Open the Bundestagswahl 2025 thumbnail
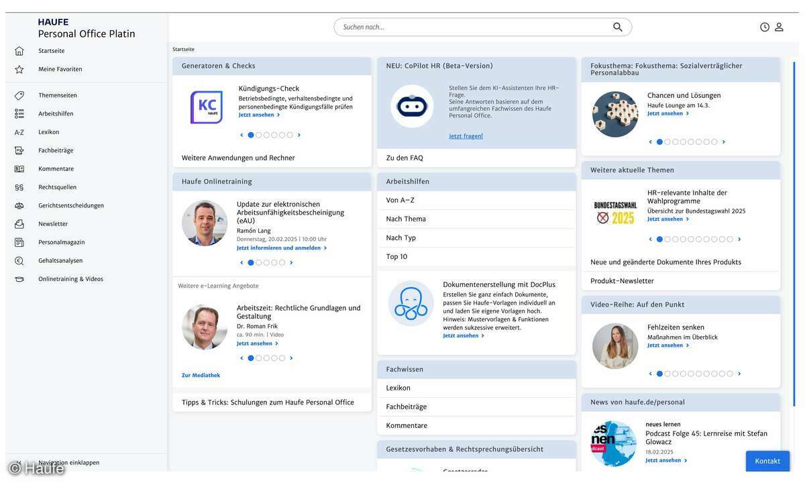Image resolution: width=805 pixels, height=483 pixels. click(x=615, y=212)
